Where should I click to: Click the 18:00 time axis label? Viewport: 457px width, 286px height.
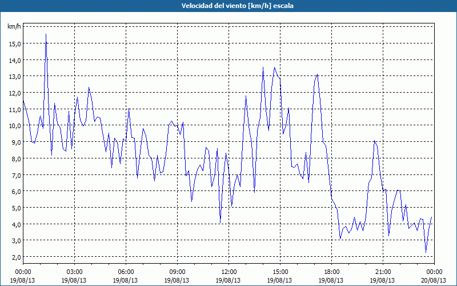point(331,272)
